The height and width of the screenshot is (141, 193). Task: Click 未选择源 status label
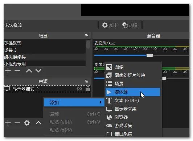coord(13,25)
